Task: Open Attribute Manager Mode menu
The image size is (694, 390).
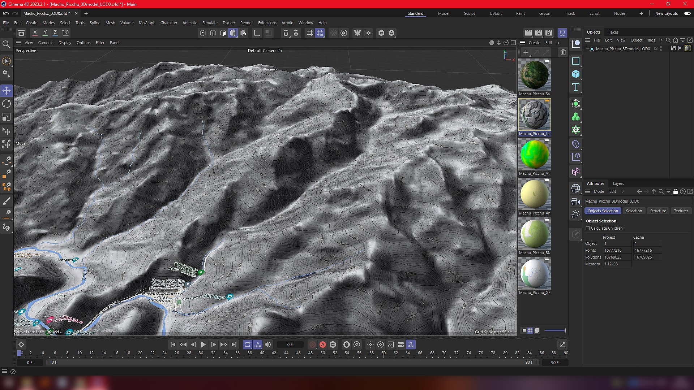Action: coord(599,191)
